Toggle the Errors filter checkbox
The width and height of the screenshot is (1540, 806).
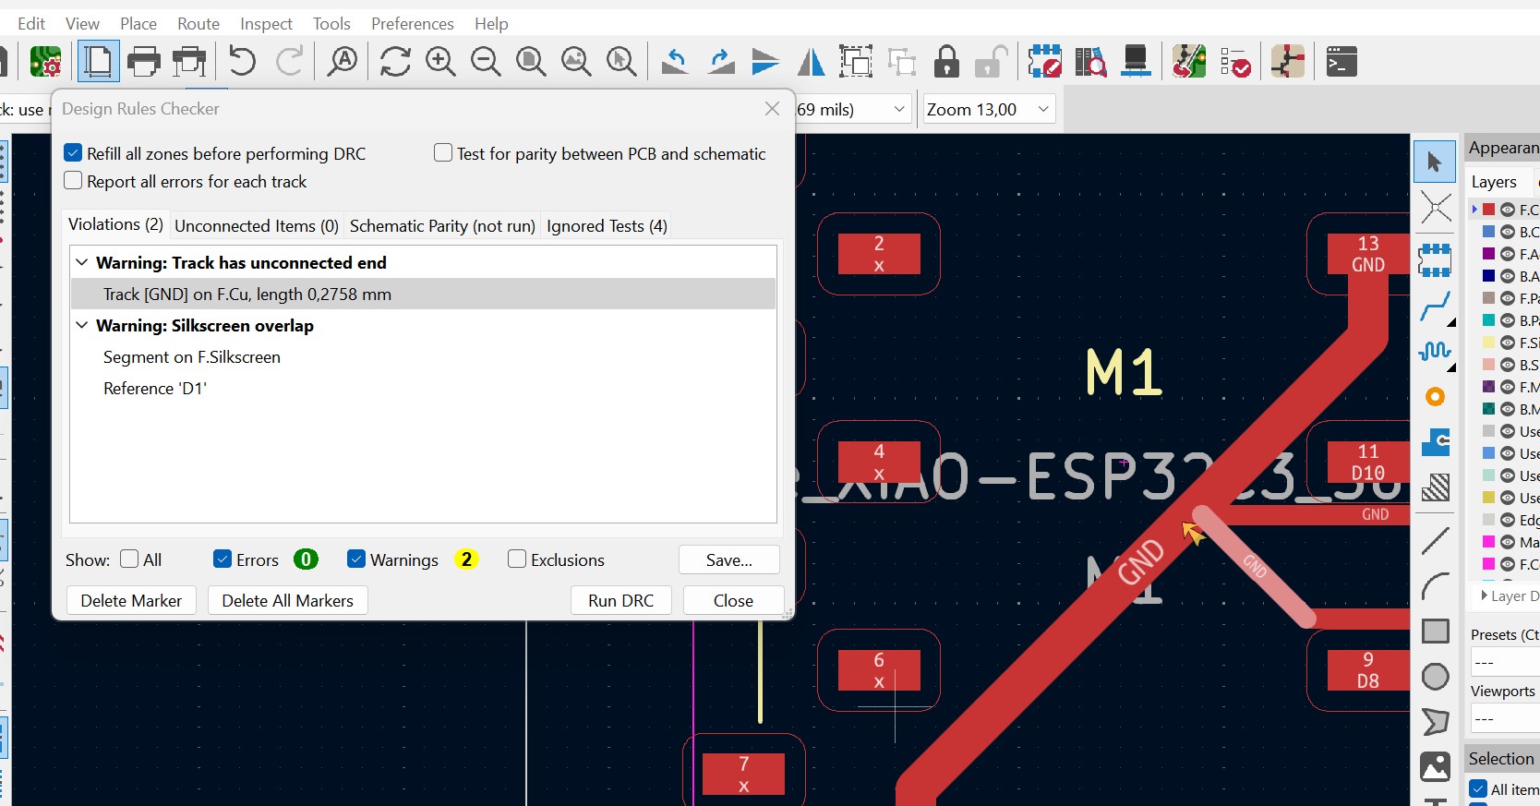(x=223, y=559)
